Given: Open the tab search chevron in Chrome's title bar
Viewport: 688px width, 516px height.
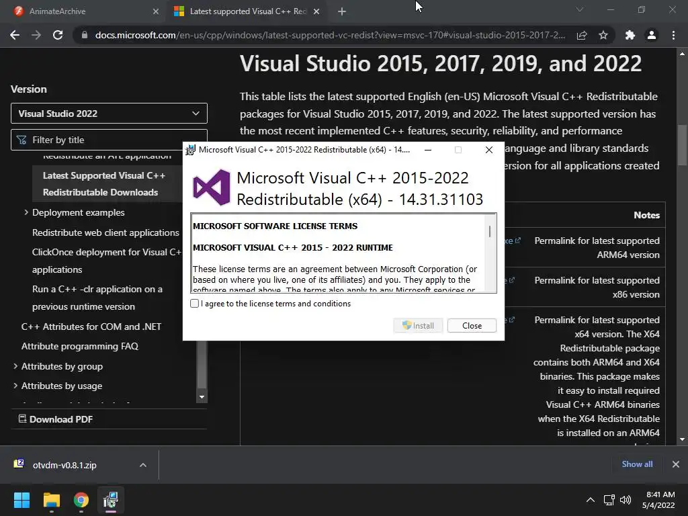Looking at the screenshot, I should pyautogui.click(x=580, y=9).
